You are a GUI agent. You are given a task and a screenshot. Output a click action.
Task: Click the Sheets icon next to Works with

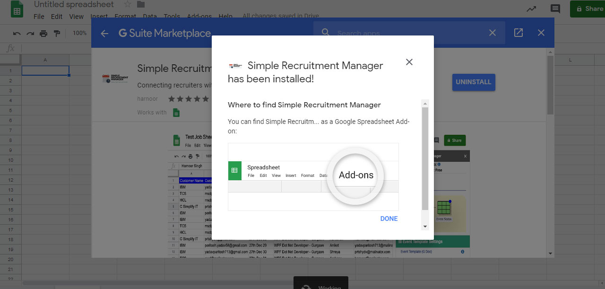click(x=176, y=113)
